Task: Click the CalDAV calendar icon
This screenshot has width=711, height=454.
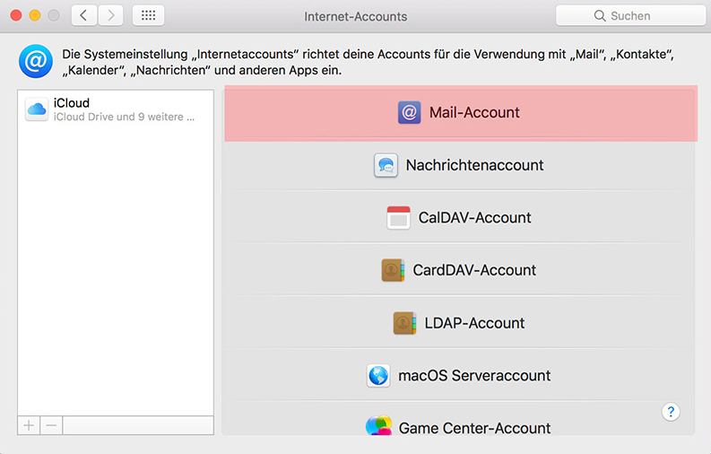Action: [399, 218]
